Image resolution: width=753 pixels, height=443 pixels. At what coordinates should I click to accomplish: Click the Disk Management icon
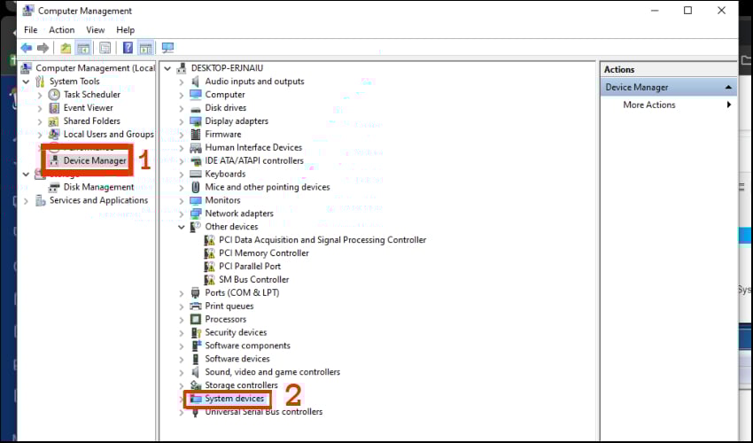coord(54,187)
